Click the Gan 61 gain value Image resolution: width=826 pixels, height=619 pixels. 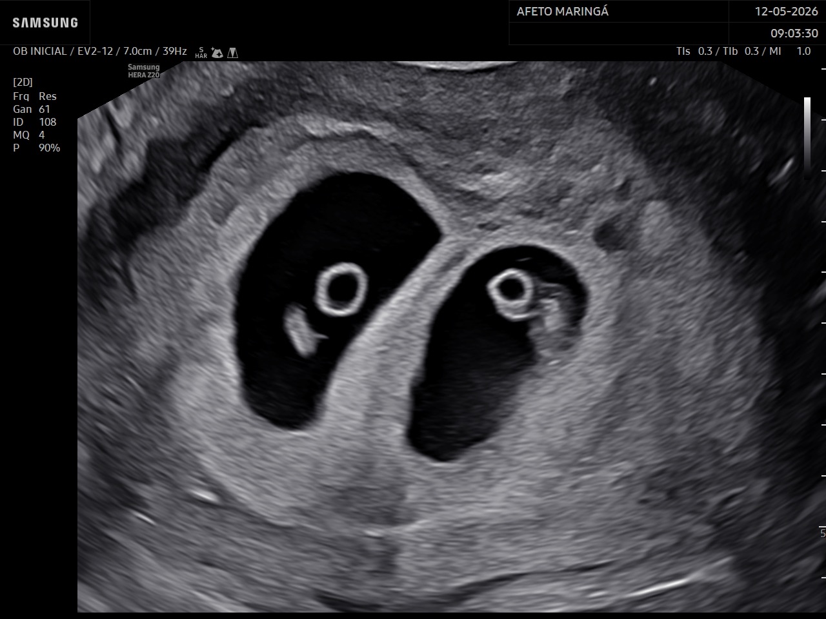32,109
